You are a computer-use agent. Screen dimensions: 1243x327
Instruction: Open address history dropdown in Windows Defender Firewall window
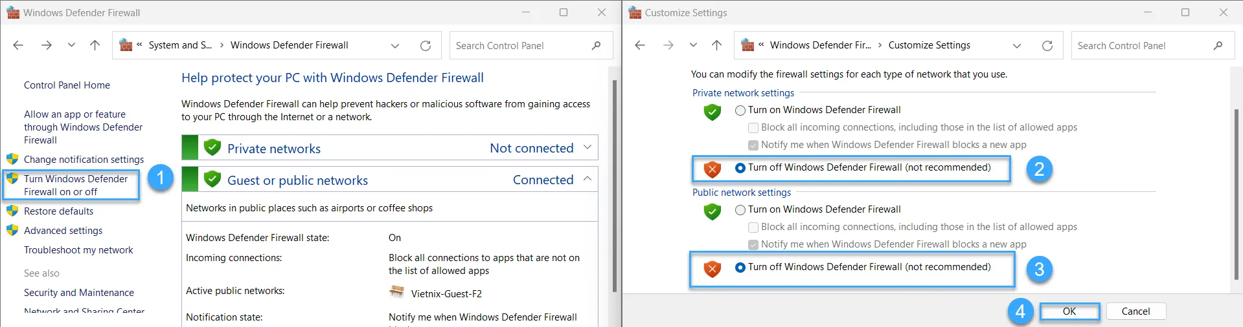[395, 45]
